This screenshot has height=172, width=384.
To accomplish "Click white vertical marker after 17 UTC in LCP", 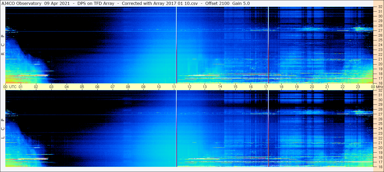I will pyautogui.click(x=268, y=128).
